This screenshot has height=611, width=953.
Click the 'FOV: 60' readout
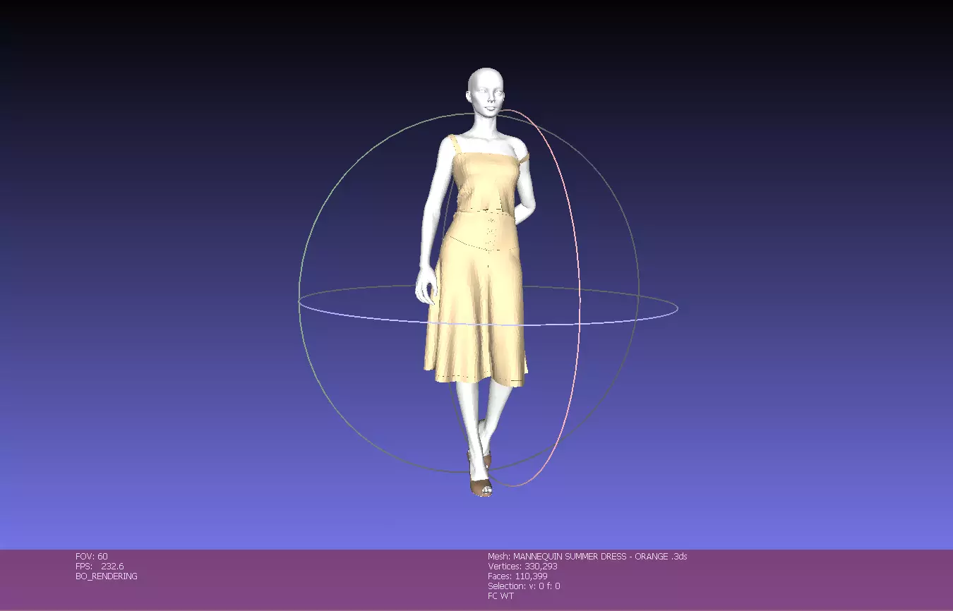point(92,557)
